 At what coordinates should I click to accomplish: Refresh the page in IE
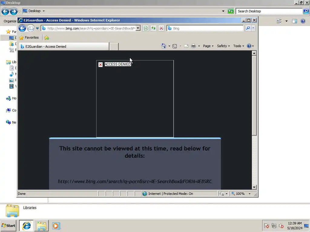(153, 28)
